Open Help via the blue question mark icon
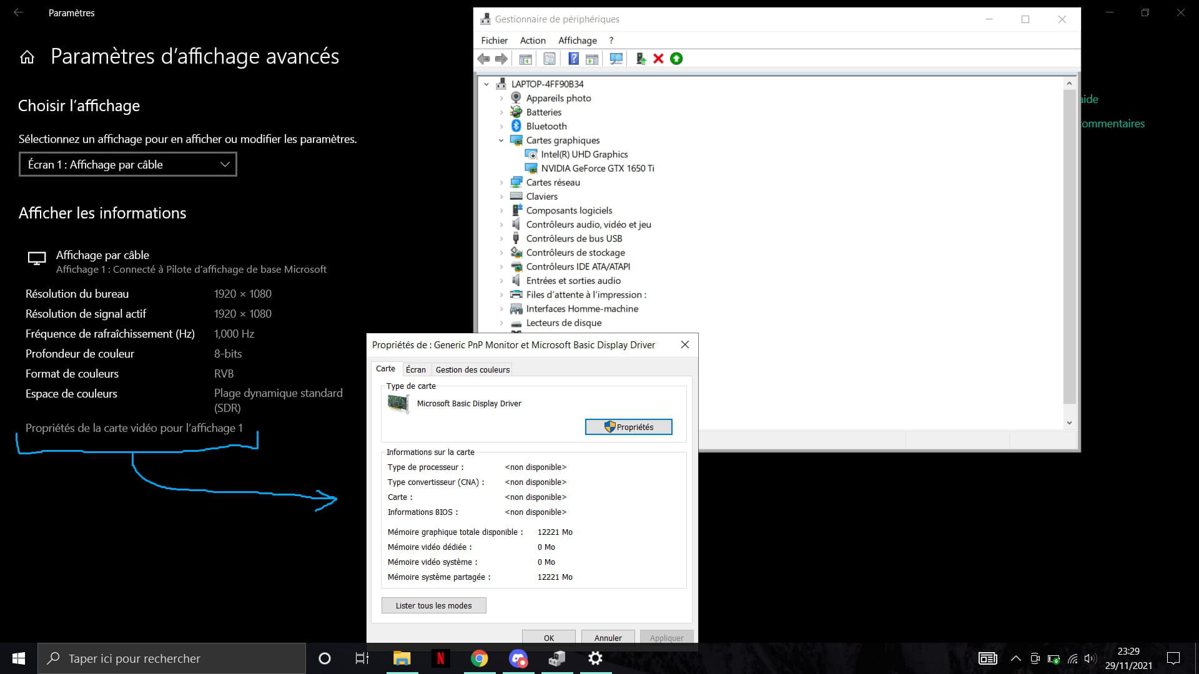 pos(573,59)
